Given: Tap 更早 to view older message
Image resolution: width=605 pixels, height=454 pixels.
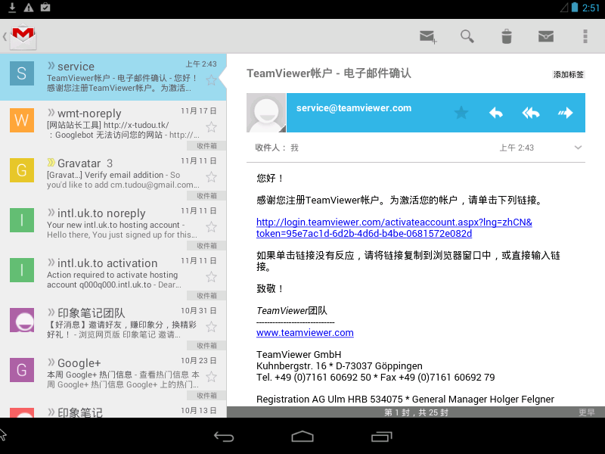Looking at the screenshot, I should pos(586,412).
